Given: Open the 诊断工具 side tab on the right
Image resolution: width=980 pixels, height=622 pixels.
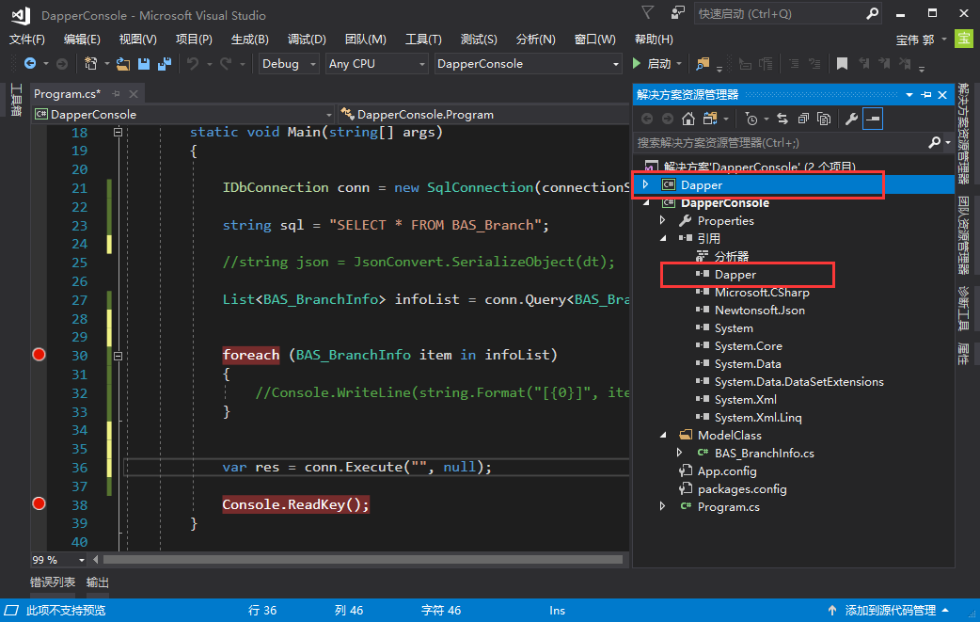Looking at the screenshot, I should pos(963,309).
